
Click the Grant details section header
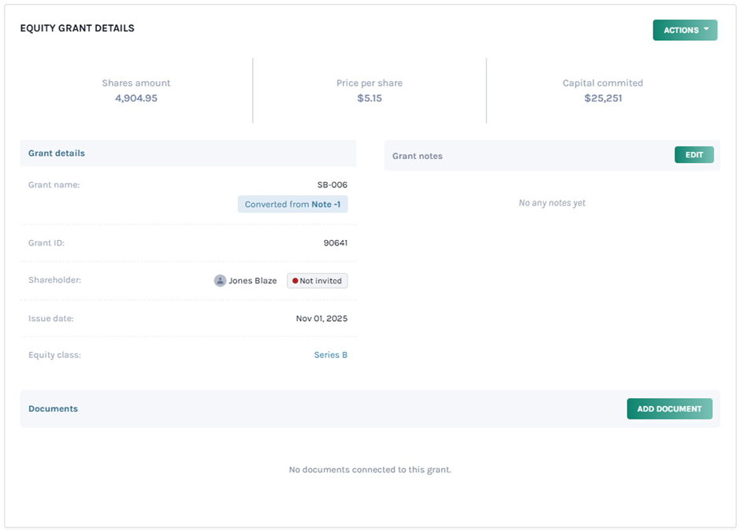click(57, 153)
